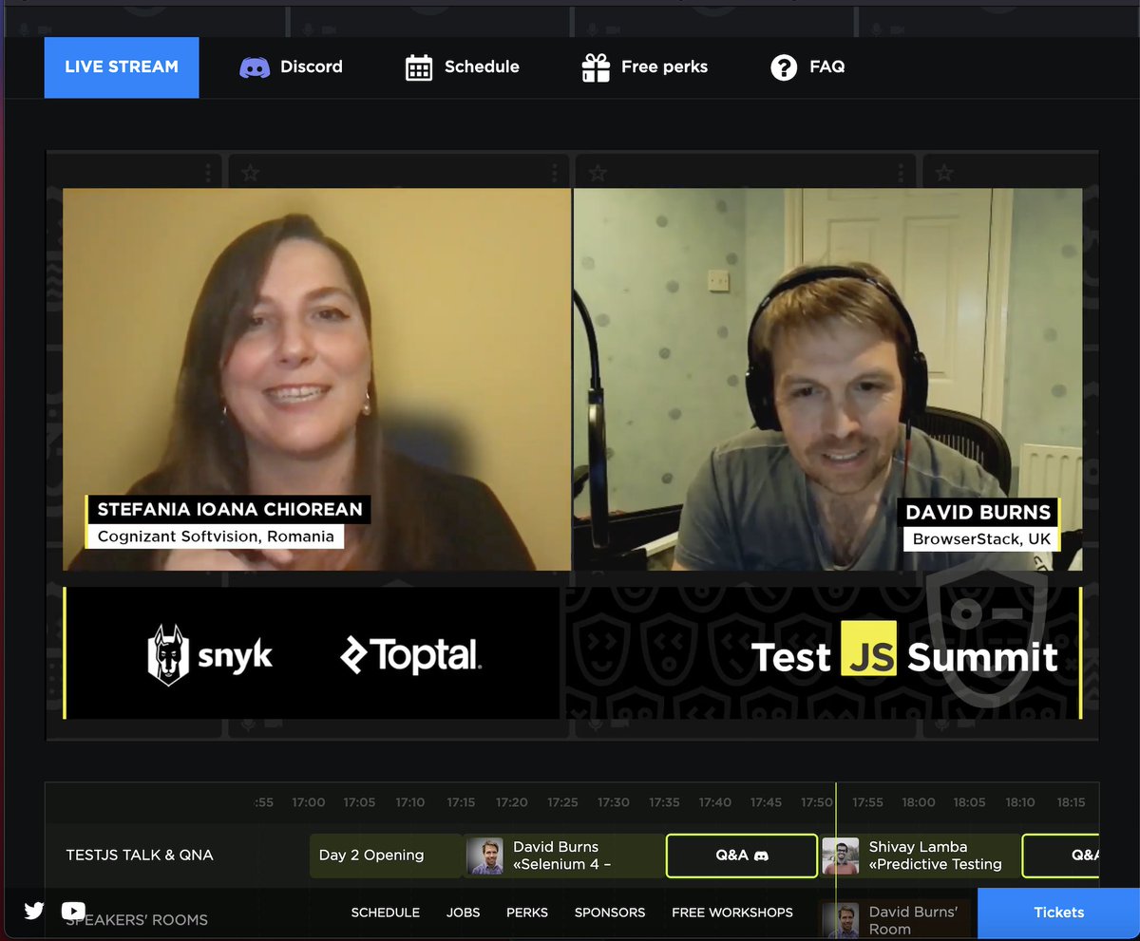
Task: Click the Twitter bird icon
Action: [x=34, y=911]
